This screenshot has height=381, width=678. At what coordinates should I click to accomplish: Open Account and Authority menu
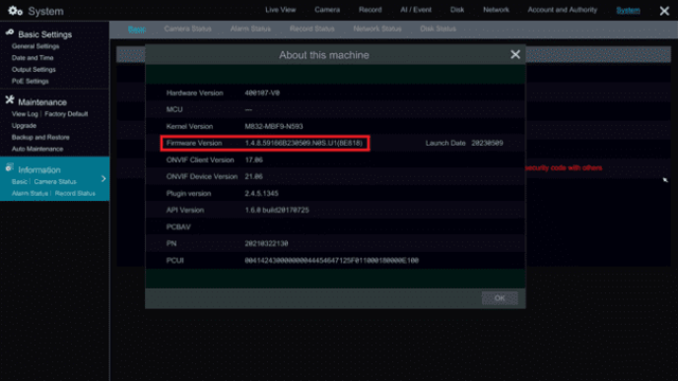coord(562,10)
